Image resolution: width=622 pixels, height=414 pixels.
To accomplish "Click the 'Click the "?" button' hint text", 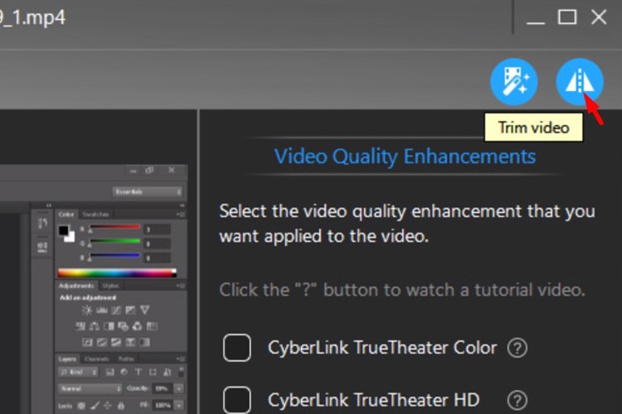I will [x=402, y=290].
